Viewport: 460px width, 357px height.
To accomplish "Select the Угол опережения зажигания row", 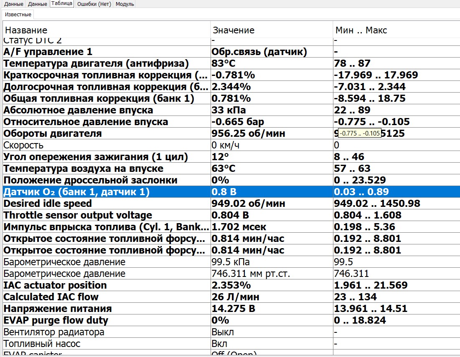I will pyautogui.click(x=96, y=157).
